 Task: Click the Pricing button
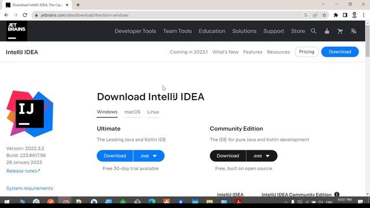pyautogui.click(x=306, y=52)
